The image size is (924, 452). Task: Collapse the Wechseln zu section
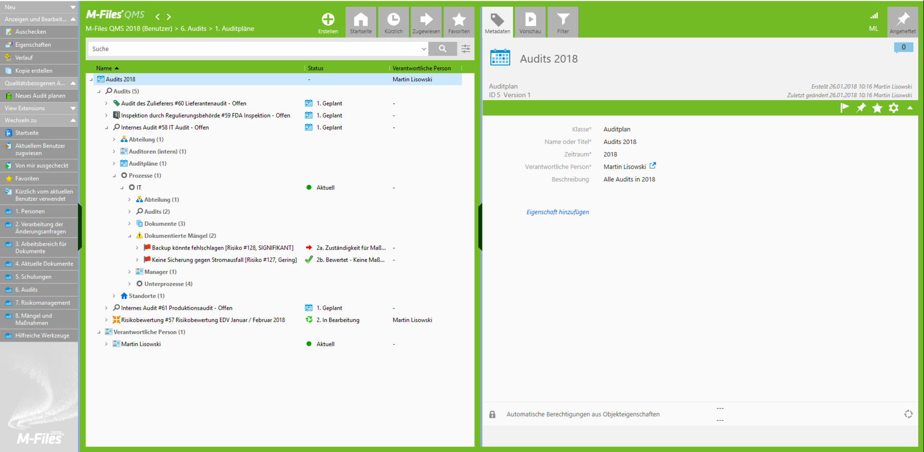pos(73,120)
